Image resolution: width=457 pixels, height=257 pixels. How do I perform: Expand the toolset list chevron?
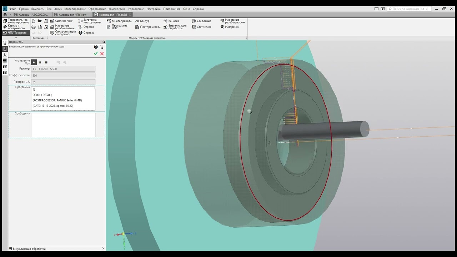(16, 37)
